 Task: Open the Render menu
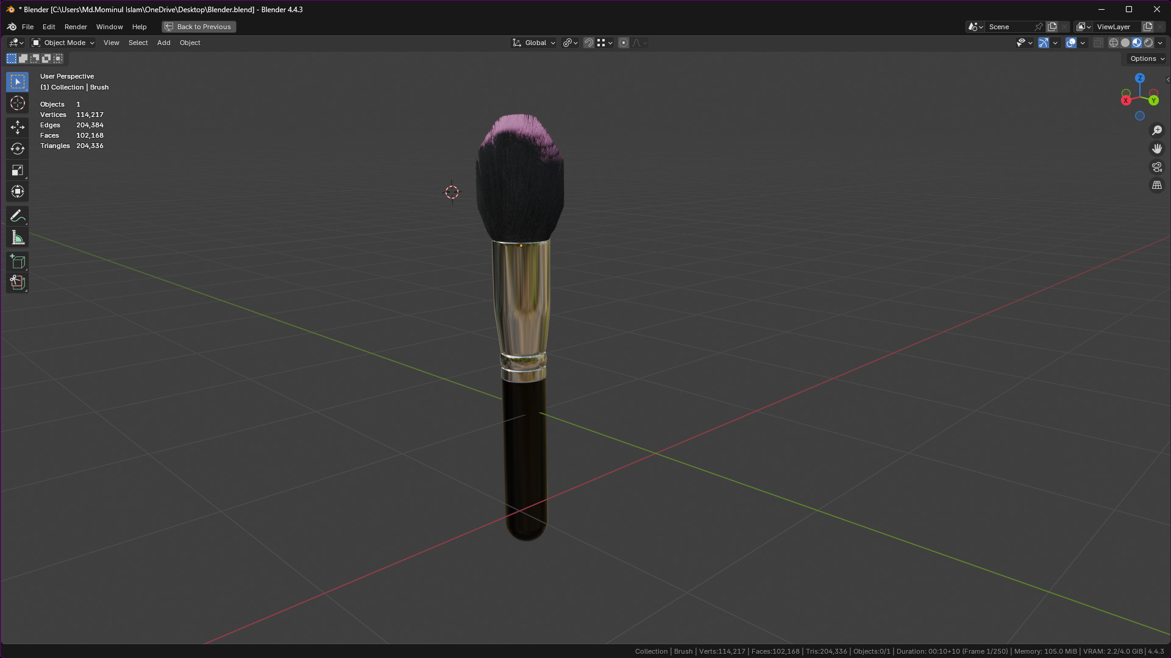(x=76, y=27)
